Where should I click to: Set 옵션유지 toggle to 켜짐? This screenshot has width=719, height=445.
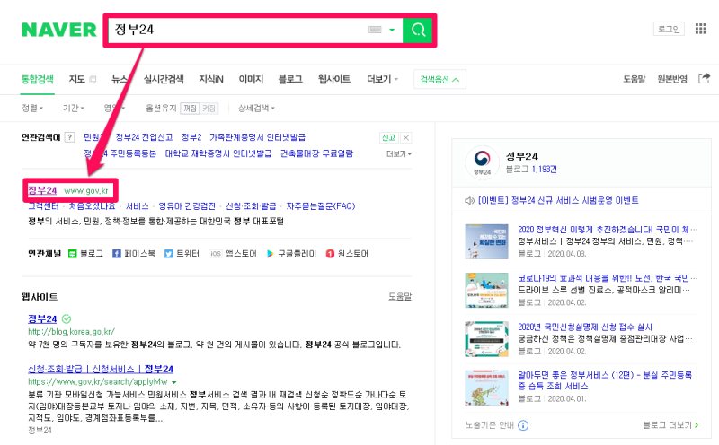[x=209, y=108]
